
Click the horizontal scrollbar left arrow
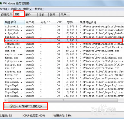(6, 100)
